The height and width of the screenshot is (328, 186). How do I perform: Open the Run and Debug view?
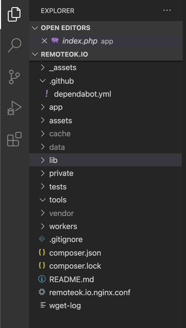pyautogui.click(x=15, y=108)
